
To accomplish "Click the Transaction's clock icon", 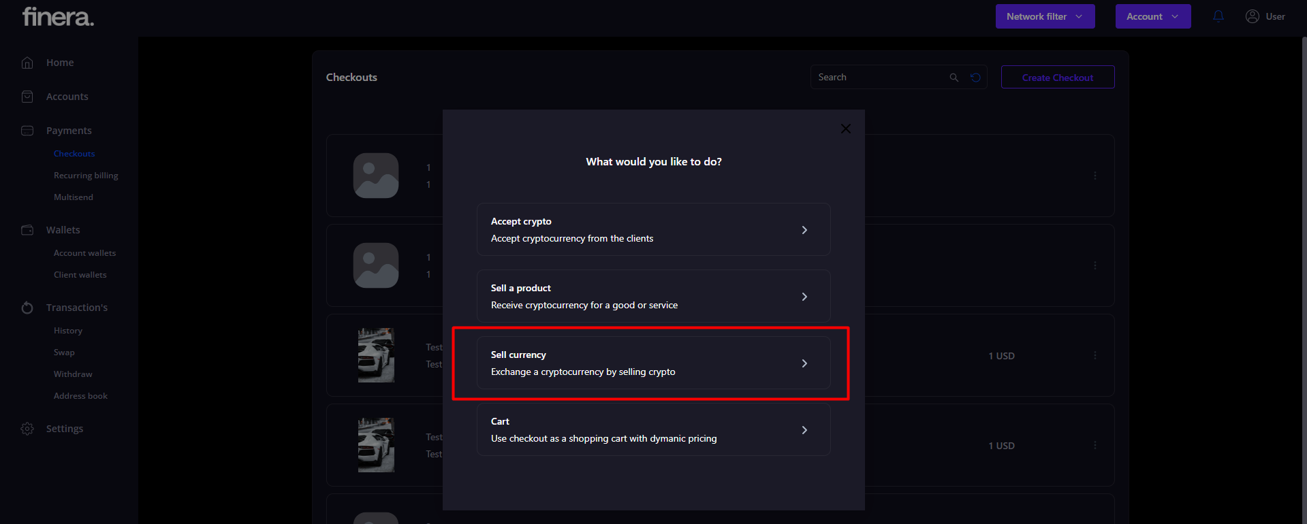I will tap(27, 308).
